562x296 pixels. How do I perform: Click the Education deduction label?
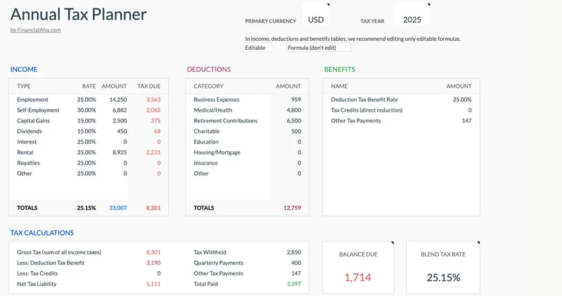pyautogui.click(x=206, y=142)
